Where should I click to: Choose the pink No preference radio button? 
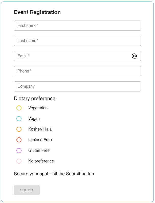pos(19,161)
